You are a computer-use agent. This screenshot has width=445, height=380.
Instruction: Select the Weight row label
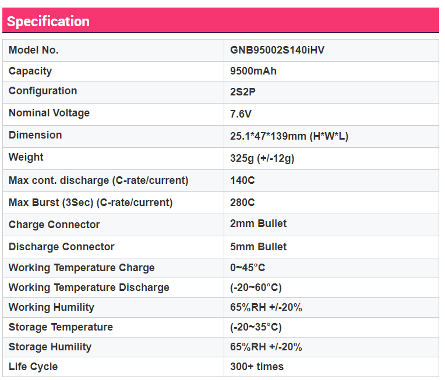[26, 157]
